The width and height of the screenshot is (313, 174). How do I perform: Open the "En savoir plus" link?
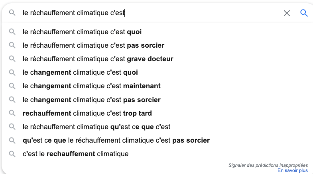tap(293, 170)
